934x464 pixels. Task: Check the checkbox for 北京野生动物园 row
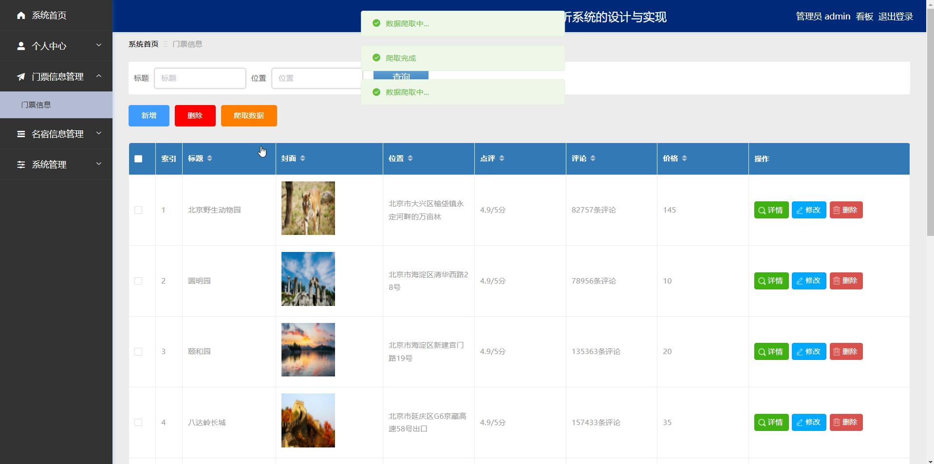[x=139, y=210]
